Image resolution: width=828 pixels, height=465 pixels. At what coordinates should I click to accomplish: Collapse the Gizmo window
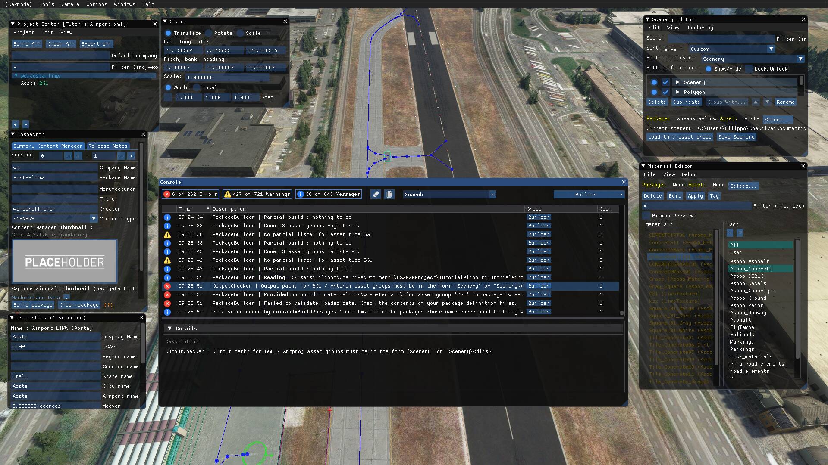(165, 22)
